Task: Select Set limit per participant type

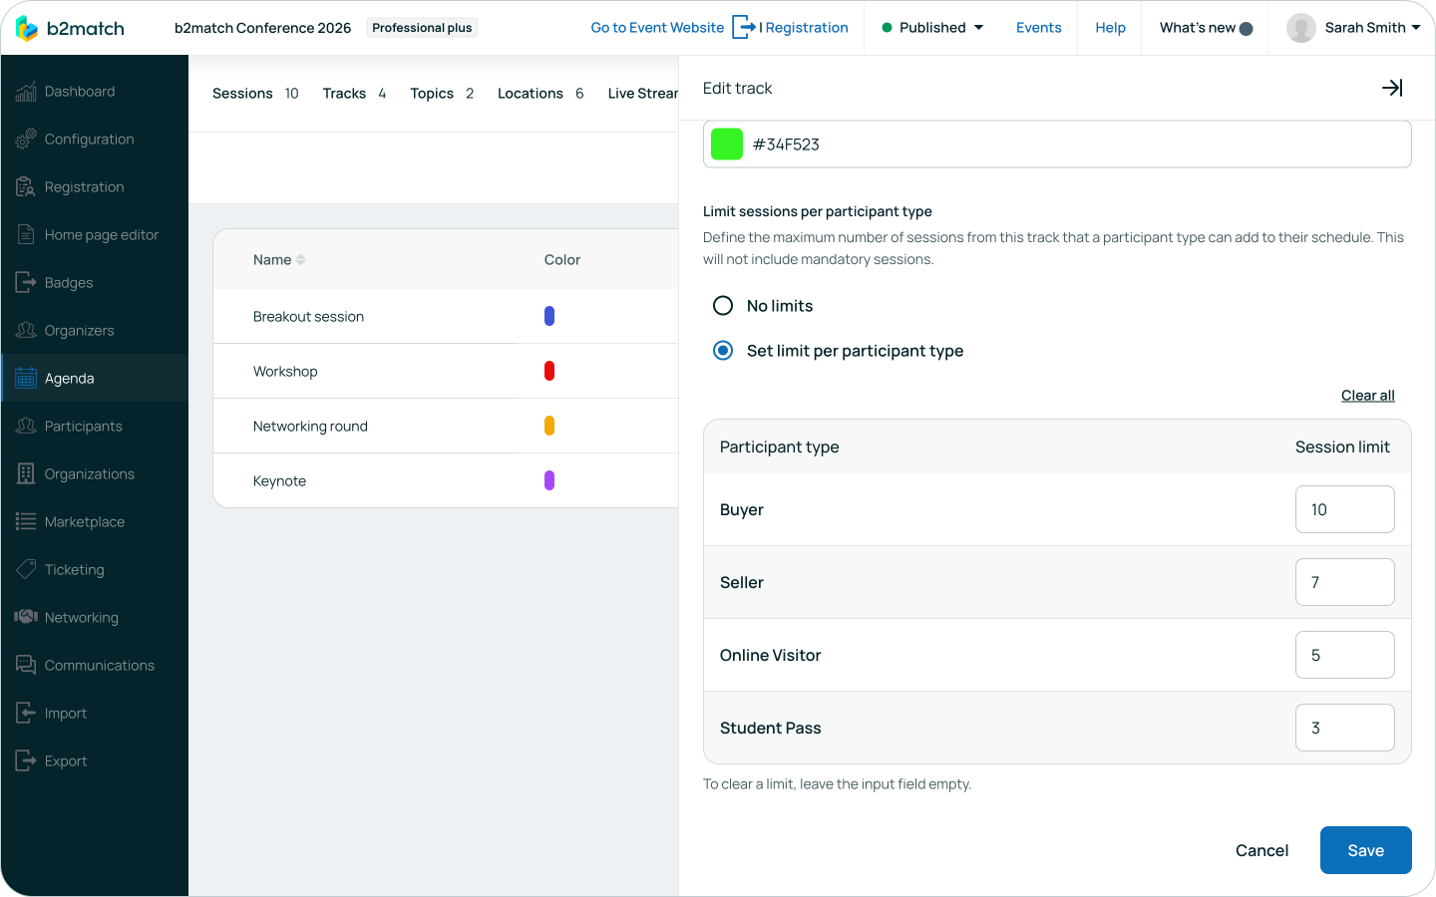Action: point(723,351)
